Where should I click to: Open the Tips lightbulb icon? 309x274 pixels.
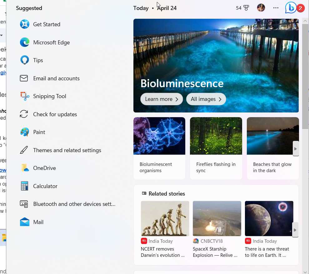click(25, 60)
